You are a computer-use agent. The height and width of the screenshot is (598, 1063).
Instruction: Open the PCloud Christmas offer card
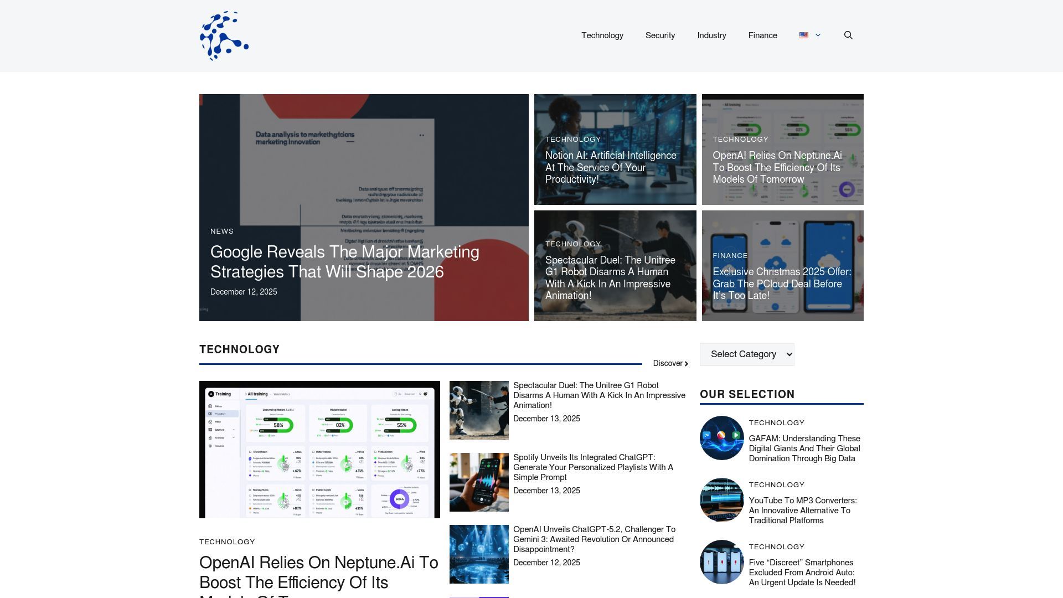782,283
